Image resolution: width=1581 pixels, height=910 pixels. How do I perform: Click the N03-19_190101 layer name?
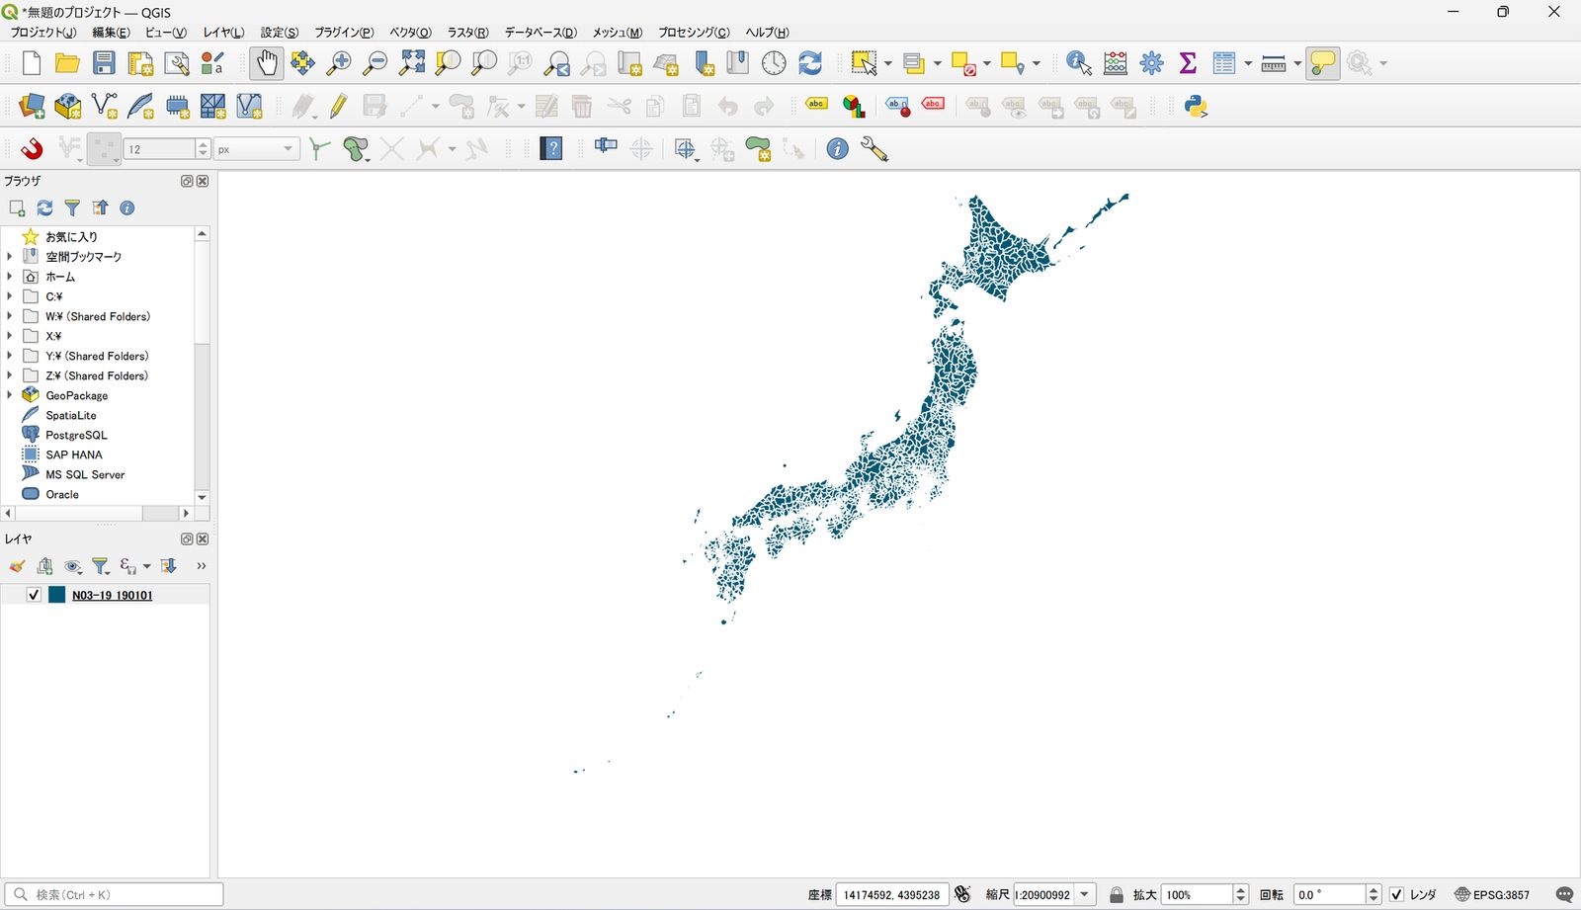click(x=113, y=595)
